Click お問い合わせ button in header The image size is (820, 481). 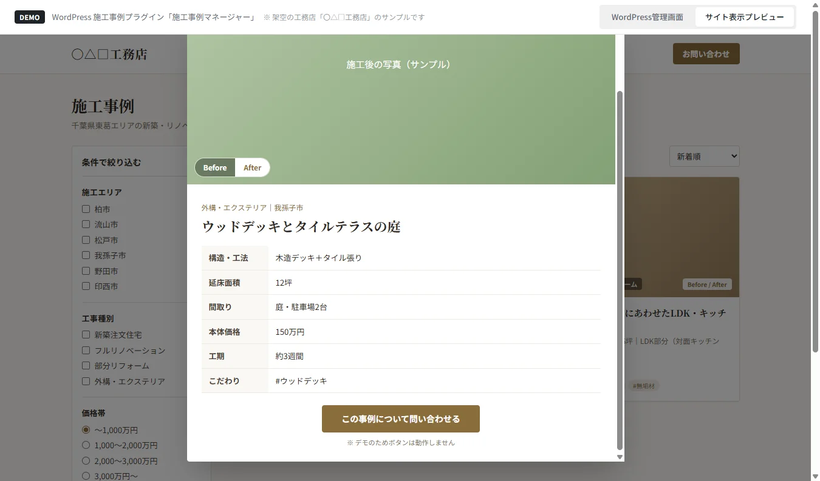click(x=706, y=54)
